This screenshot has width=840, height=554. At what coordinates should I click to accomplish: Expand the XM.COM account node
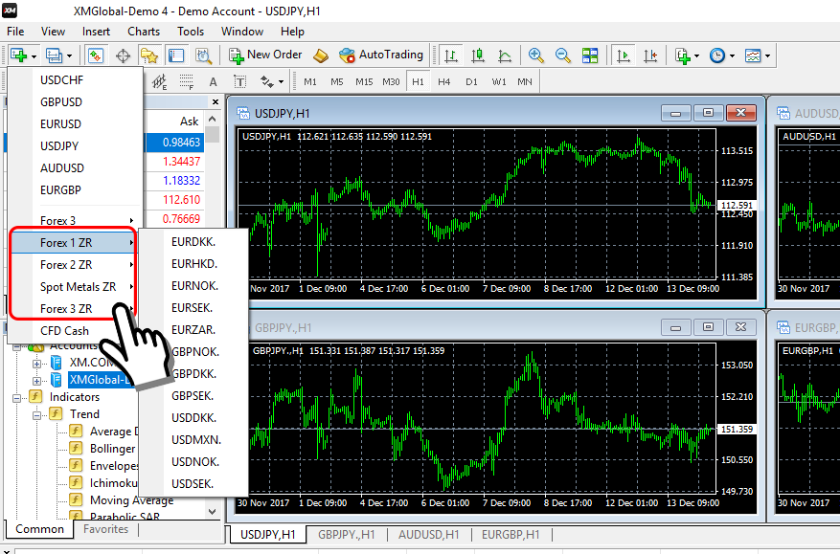37,364
